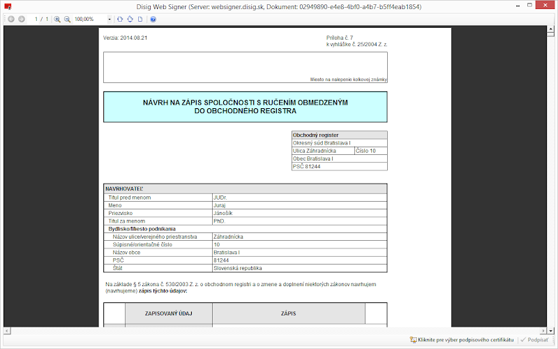Click the 'JUDr.' title value
This screenshot has height=349, width=558.
click(x=220, y=198)
